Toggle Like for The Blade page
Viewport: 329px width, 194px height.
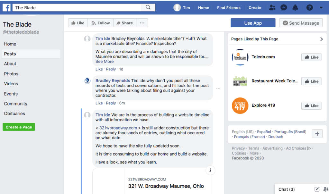(78, 23)
